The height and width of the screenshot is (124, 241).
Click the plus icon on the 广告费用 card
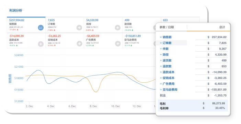click(118, 44)
